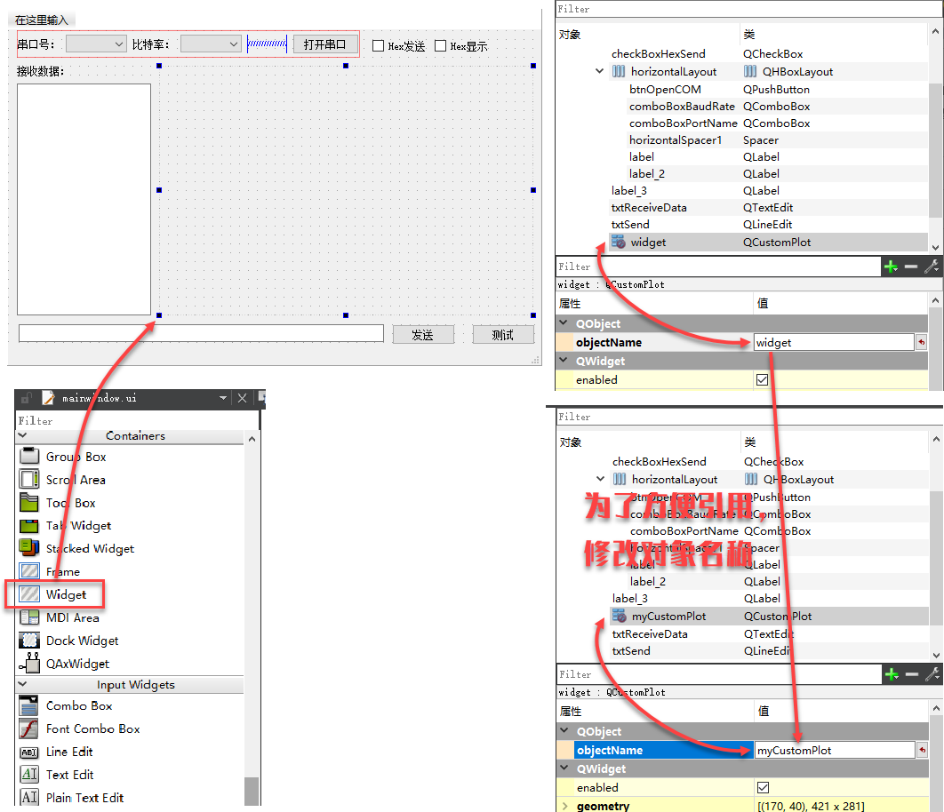The height and width of the screenshot is (812, 944).
Task: Select the Widget item in Containers list
Action: [66, 594]
